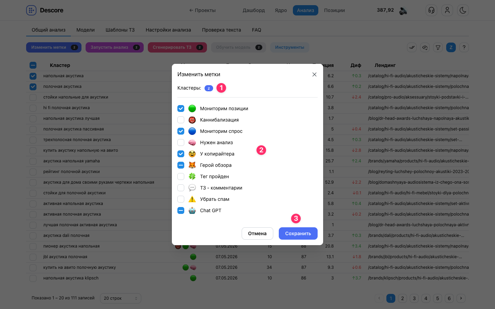
Task: Click the eye visibility toolbar icon
Action: (425, 47)
